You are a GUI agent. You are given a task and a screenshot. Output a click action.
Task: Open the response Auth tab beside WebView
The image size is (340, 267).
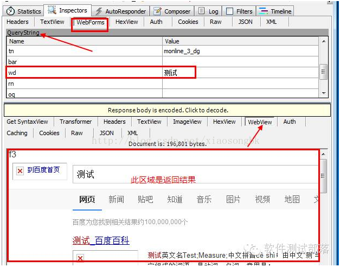click(290, 122)
